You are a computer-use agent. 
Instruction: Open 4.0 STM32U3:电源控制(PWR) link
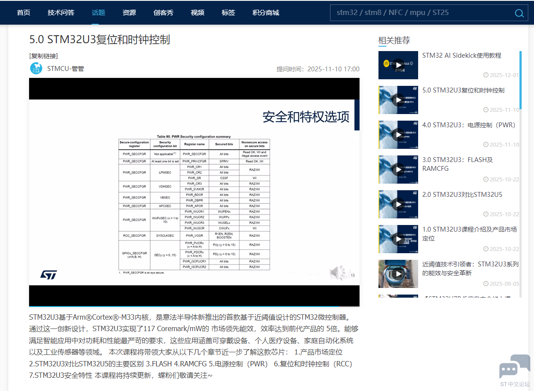point(469,125)
